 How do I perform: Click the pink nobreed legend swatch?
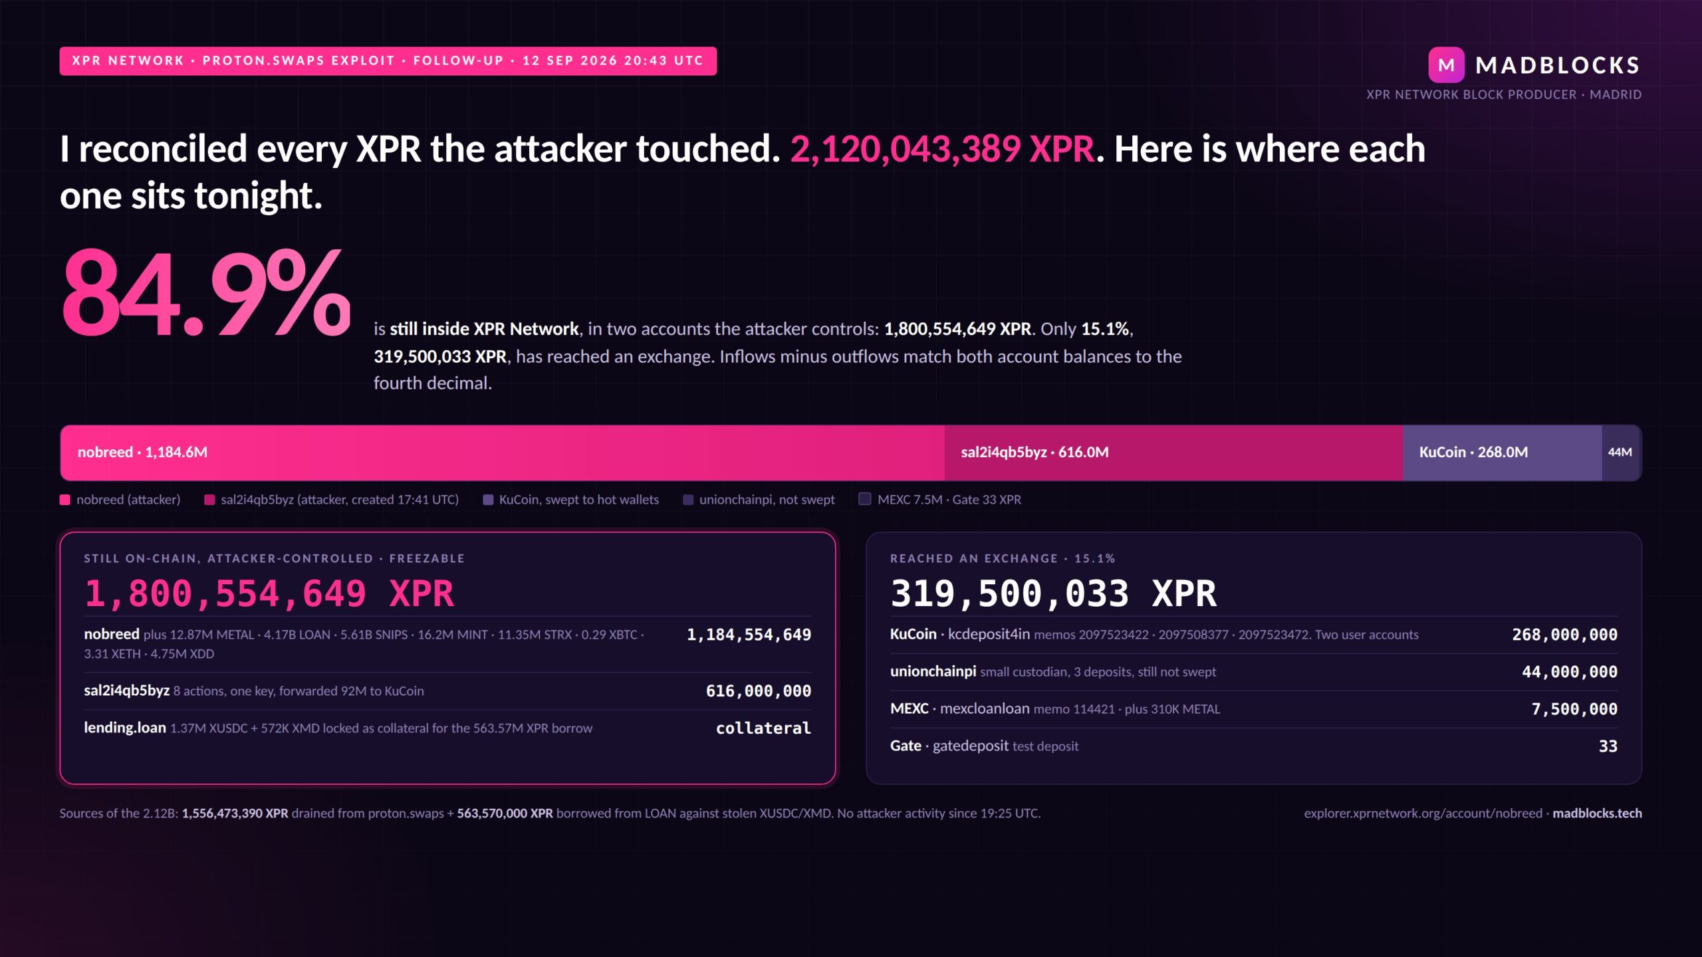[x=65, y=500]
